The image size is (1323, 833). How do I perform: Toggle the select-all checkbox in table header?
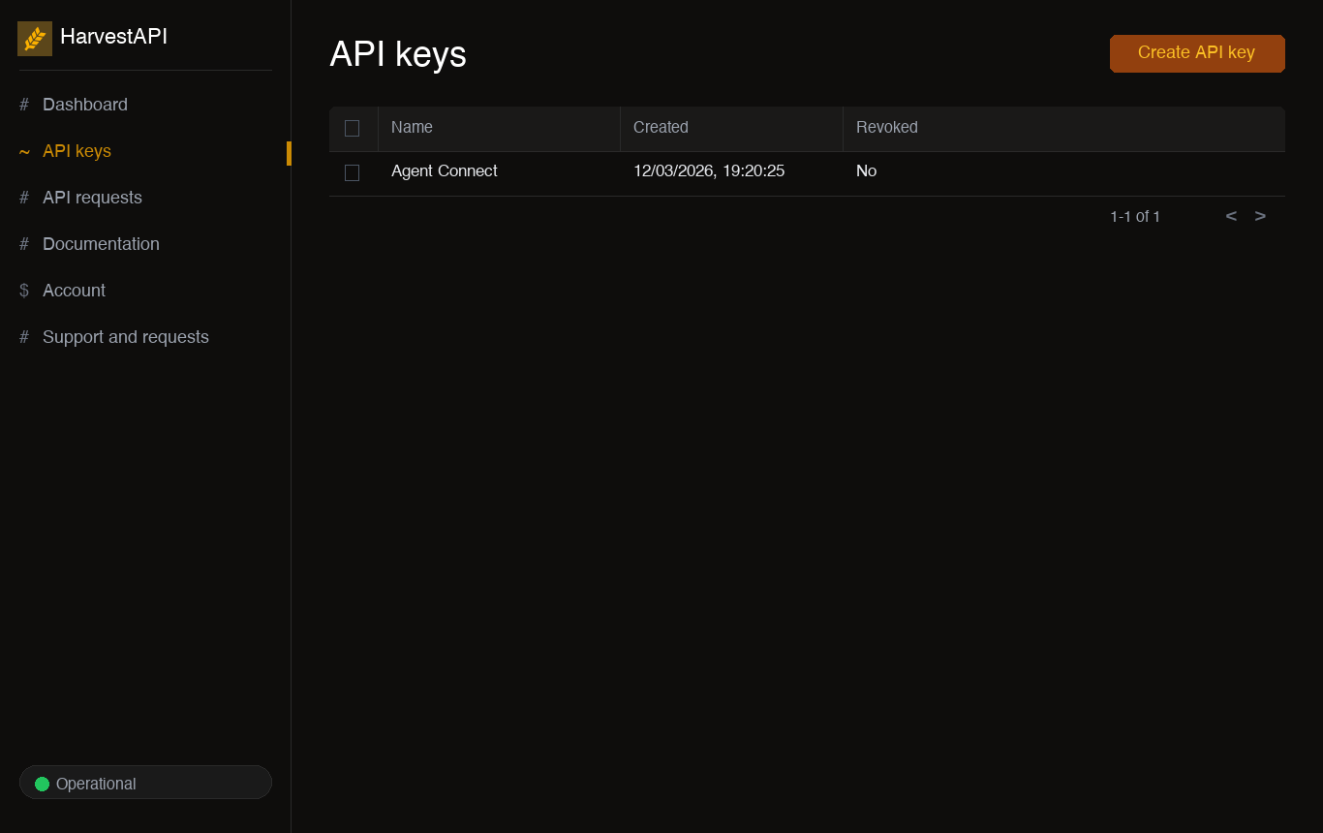352,128
